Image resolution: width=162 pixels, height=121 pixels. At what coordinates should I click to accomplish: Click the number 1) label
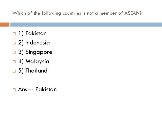coord(21,33)
